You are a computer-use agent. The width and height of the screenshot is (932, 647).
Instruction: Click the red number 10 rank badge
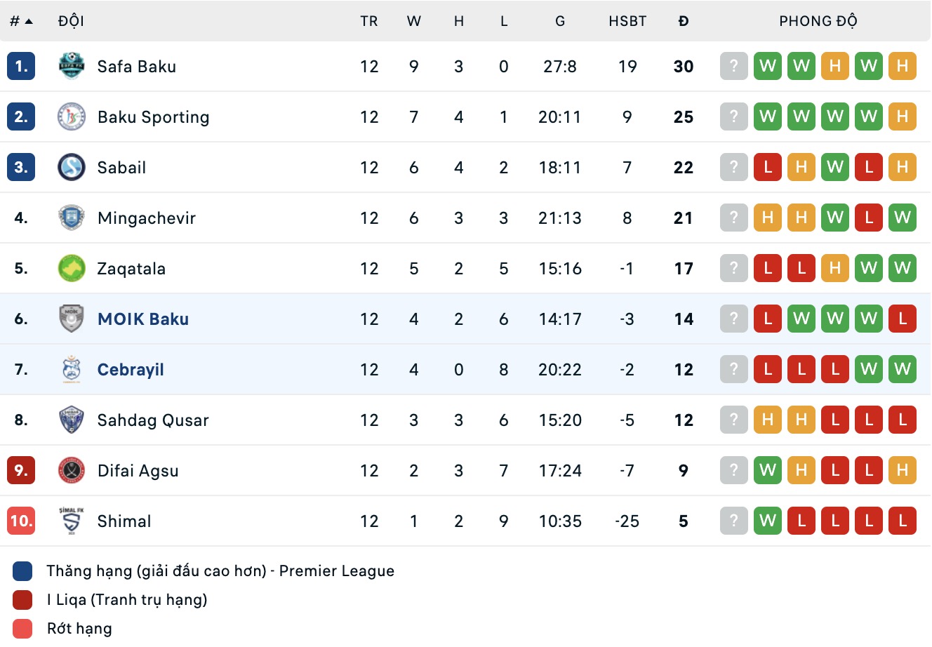(21, 521)
